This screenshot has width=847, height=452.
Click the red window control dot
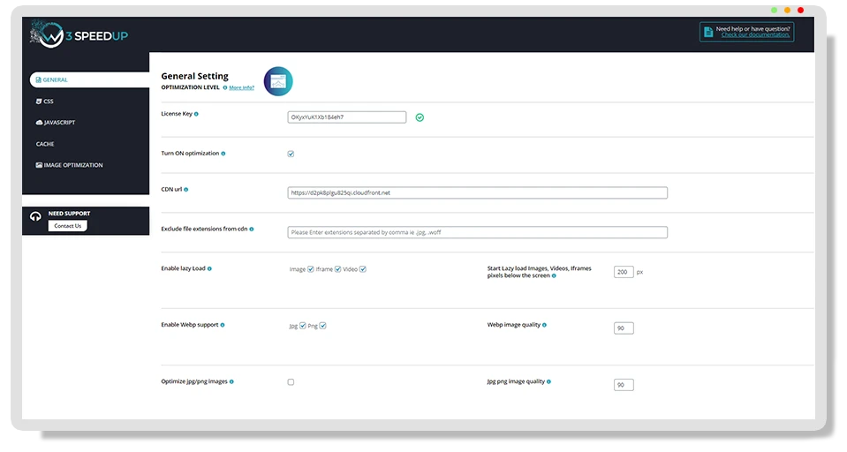[800, 11]
